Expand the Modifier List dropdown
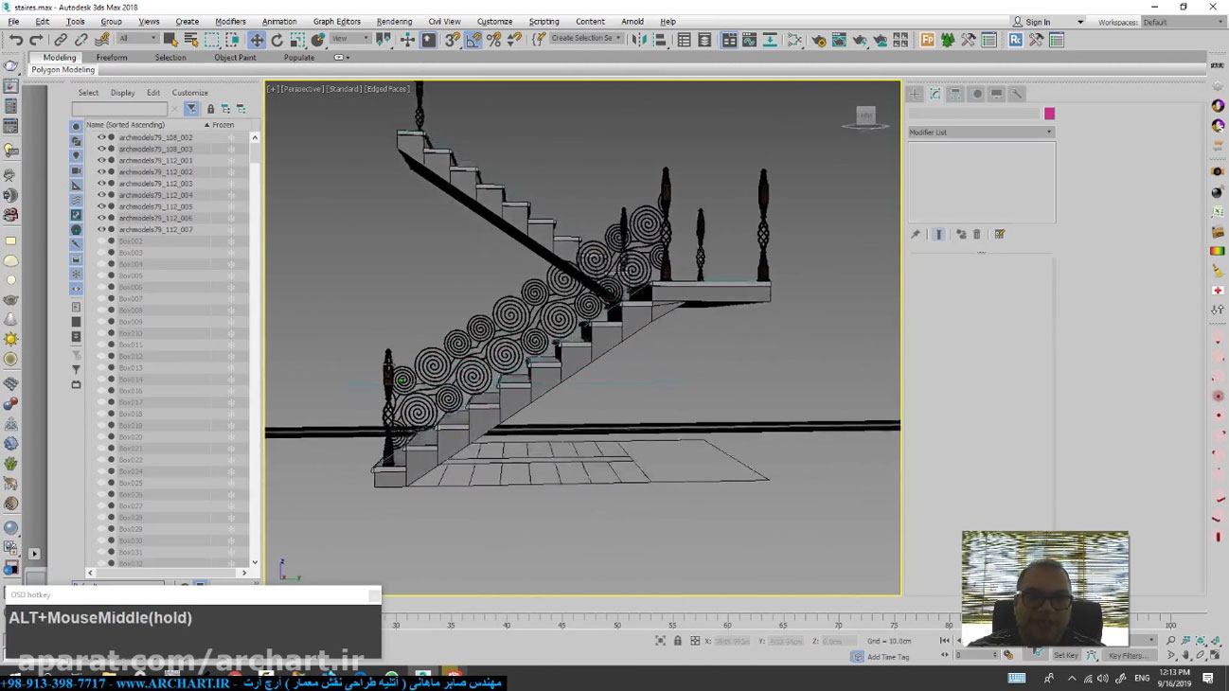The width and height of the screenshot is (1229, 691). click(x=981, y=133)
